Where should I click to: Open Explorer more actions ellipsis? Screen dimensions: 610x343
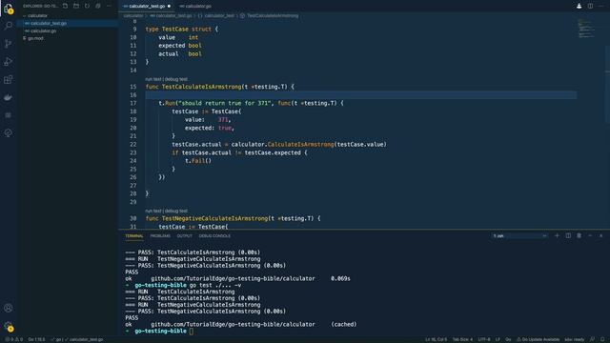(109, 6)
